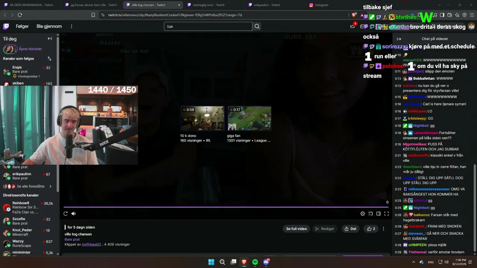Screen dimensions: 477x268
Task: Open Windows taskbar search
Action: coord(222,262)
